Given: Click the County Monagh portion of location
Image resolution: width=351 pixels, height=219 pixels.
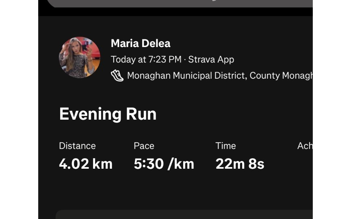Looking at the screenshot, I should click(281, 75).
